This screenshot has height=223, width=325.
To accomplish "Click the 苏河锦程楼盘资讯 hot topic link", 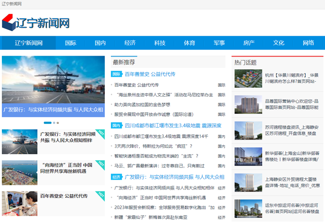I will click(x=292, y=131).
